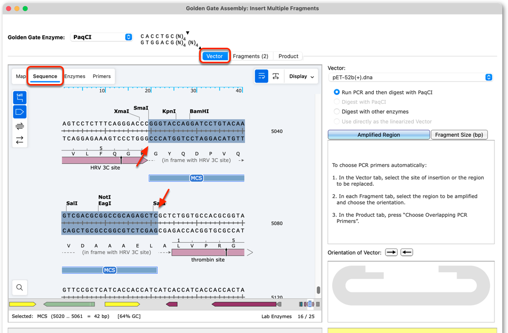This screenshot has height=333, width=508.
Task: Click the 16 / 25 enzyme count
Action: click(x=306, y=316)
